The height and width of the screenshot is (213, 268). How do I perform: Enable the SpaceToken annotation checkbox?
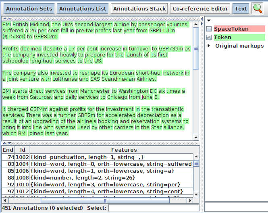[x=209, y=29]
